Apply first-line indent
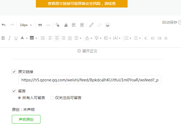 tap(43, 38)
